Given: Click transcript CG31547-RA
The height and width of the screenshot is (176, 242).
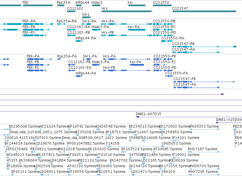Looking at the screenshot, I should click(196, 52).
